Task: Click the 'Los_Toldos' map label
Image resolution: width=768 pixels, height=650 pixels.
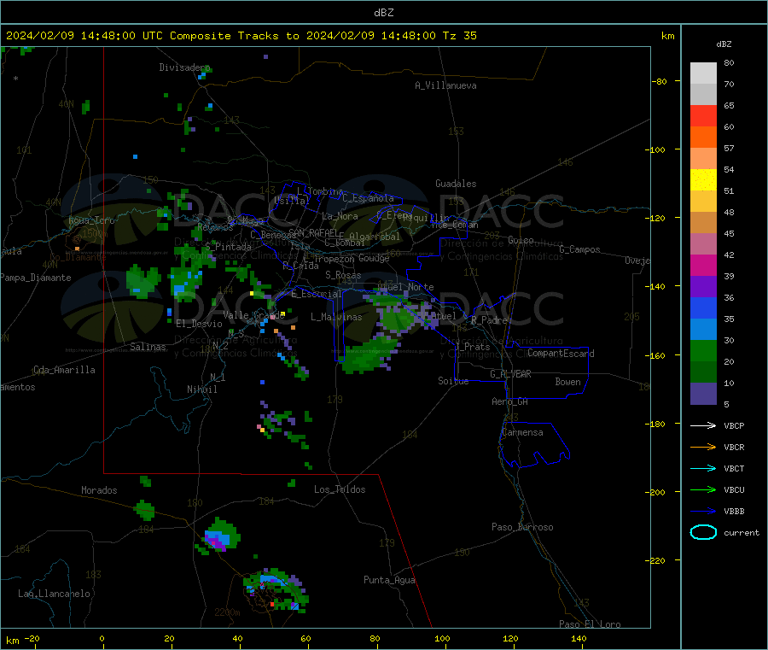Action: click(340, 489)
